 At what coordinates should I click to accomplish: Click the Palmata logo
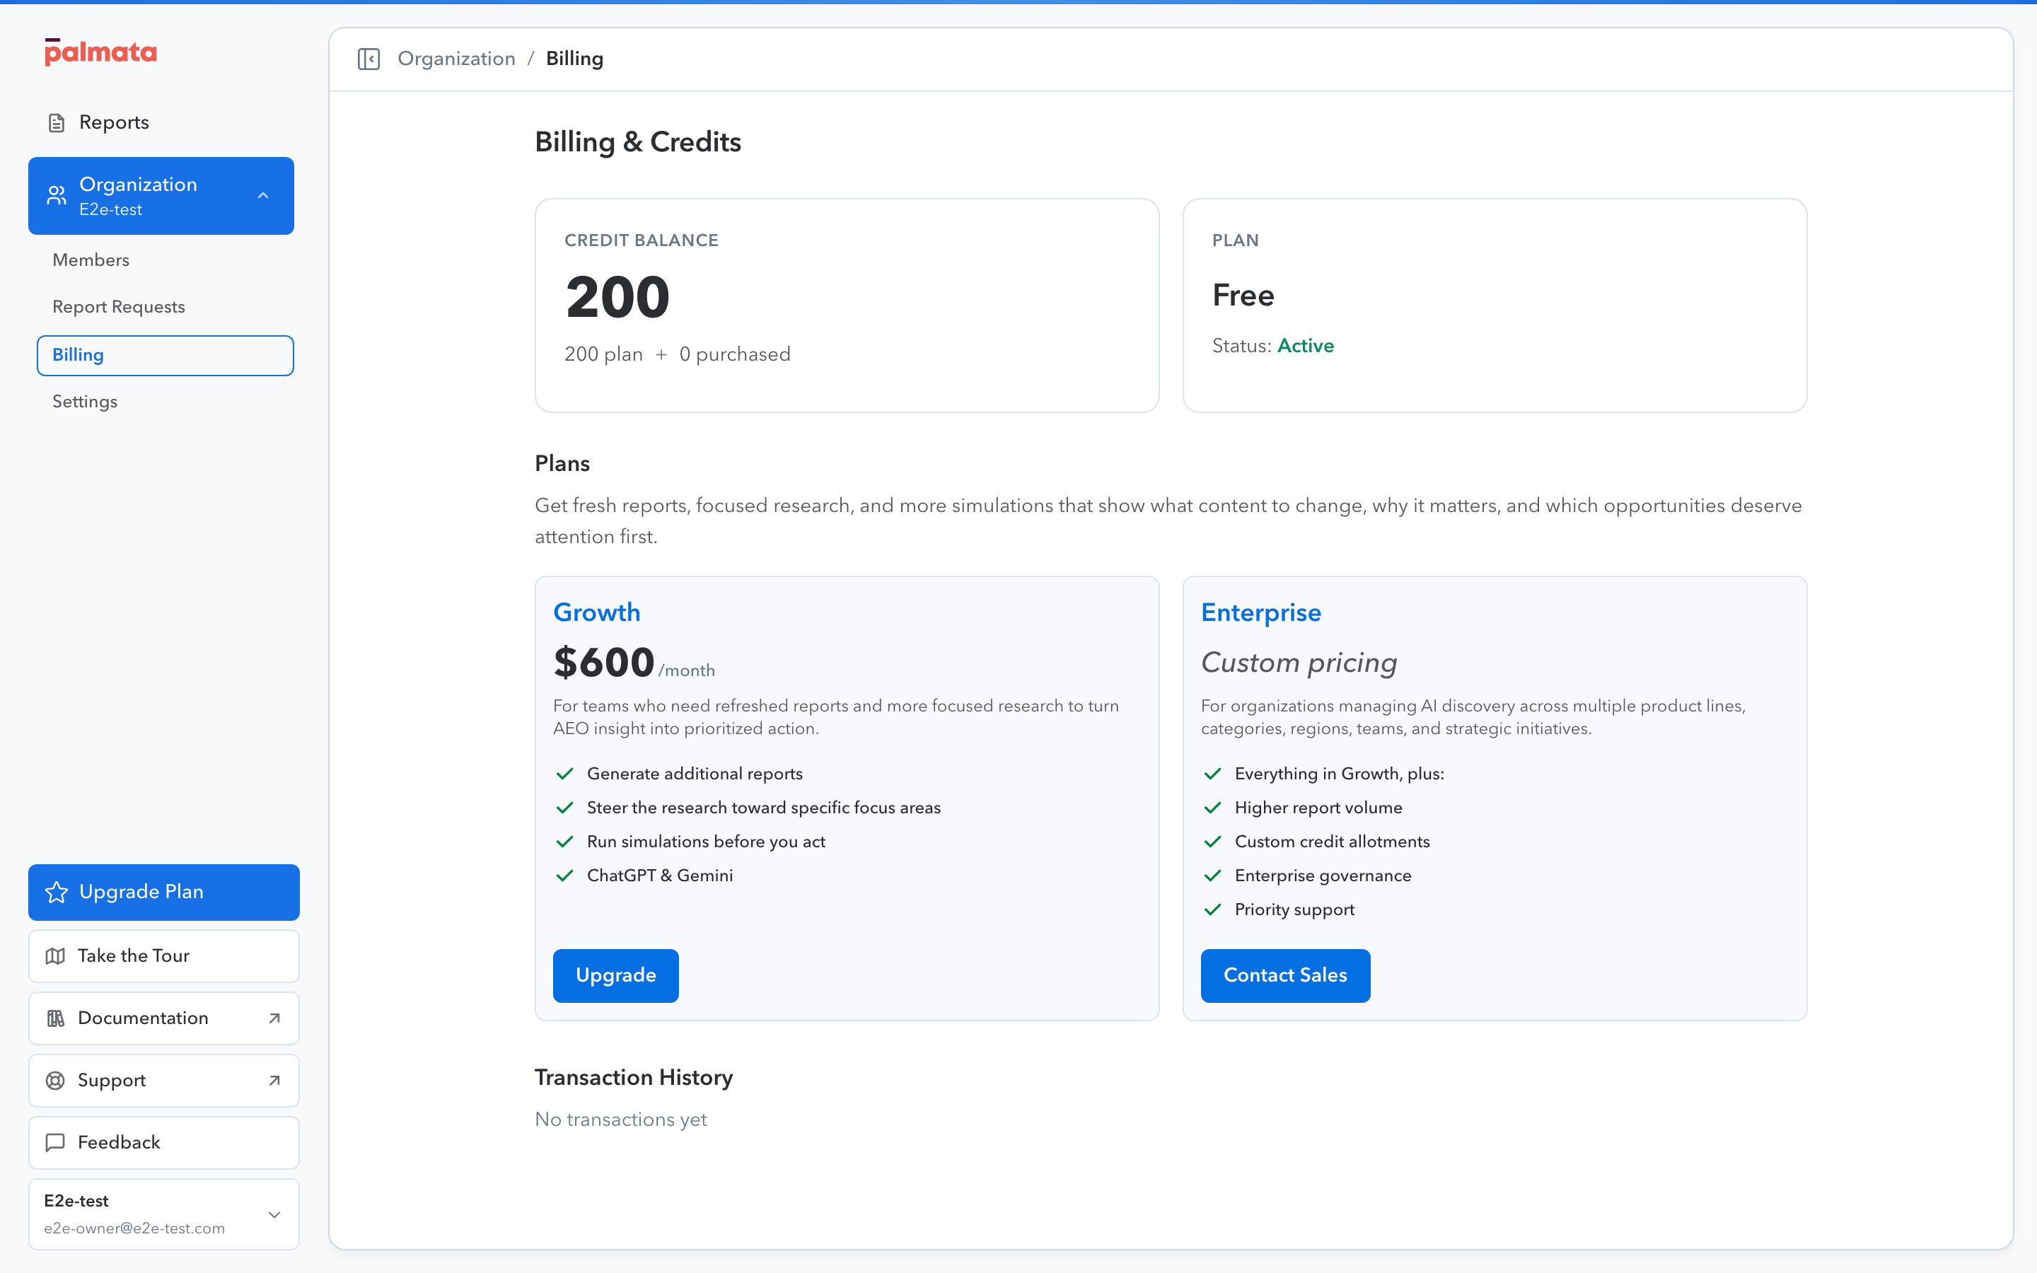coord(100,52)
